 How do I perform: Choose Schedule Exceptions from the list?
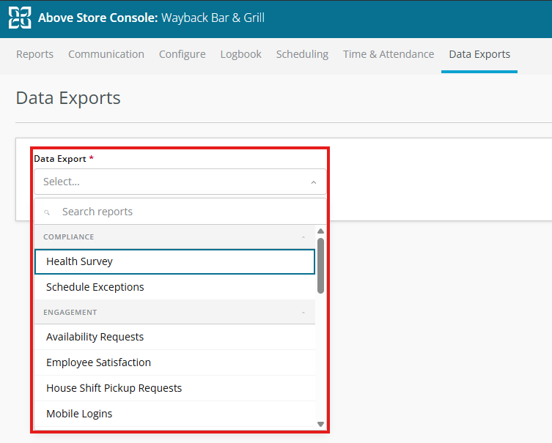click(x=174, y=287)
